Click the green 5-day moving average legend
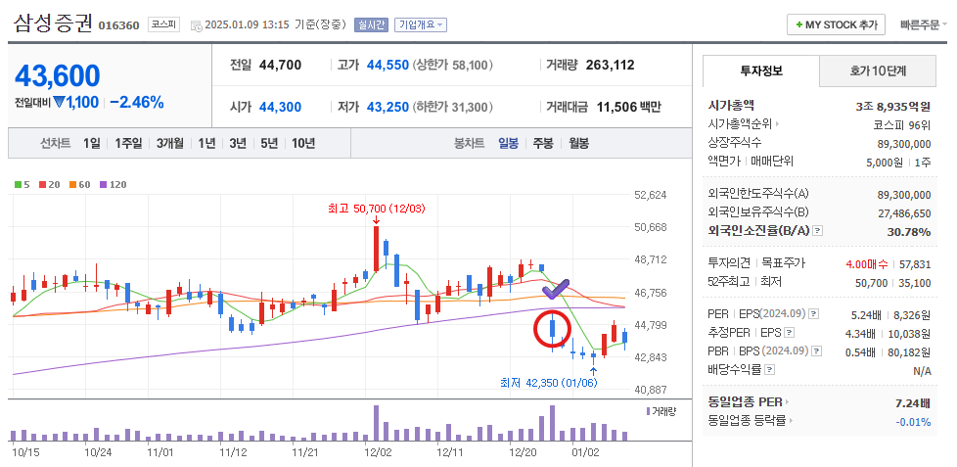Viewport: 957px width, 467px height. (22, 184)
